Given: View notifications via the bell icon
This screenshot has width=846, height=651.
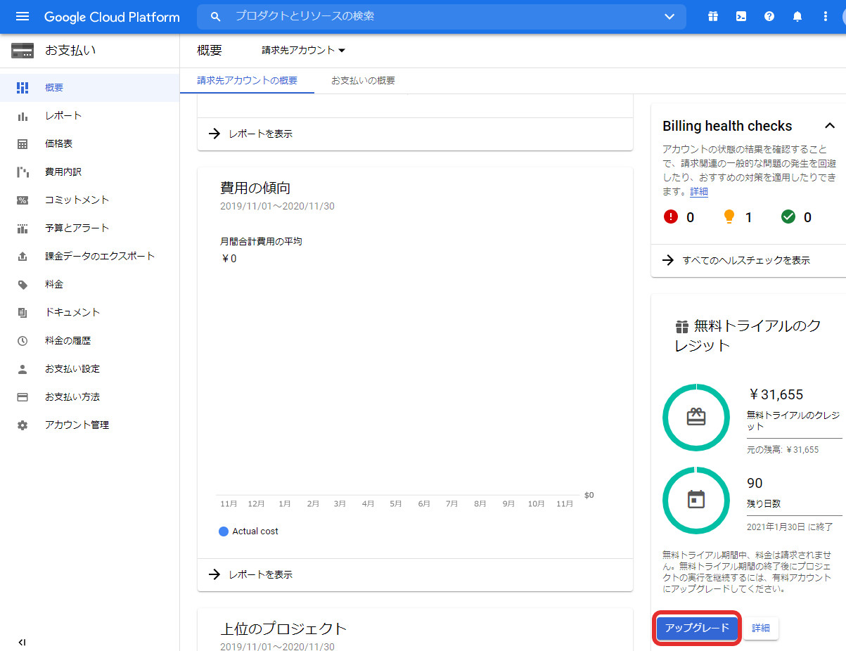Looking at the screenshot, I should click(797, 16).
